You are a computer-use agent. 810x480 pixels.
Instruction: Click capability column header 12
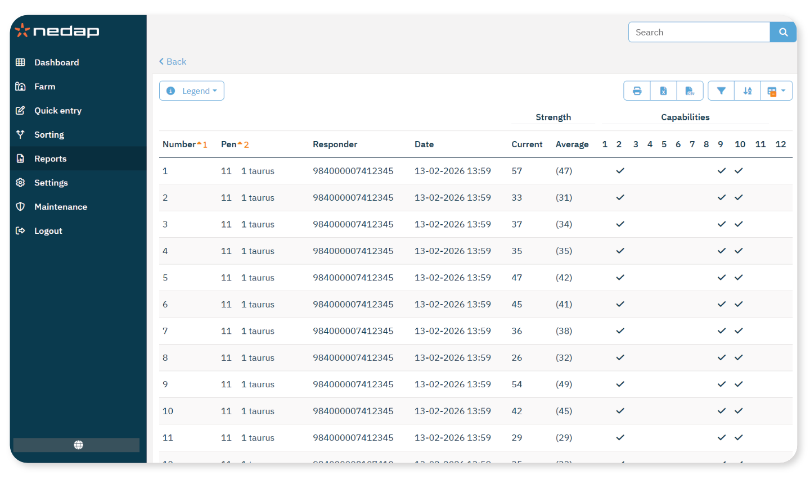click(781, 144)
